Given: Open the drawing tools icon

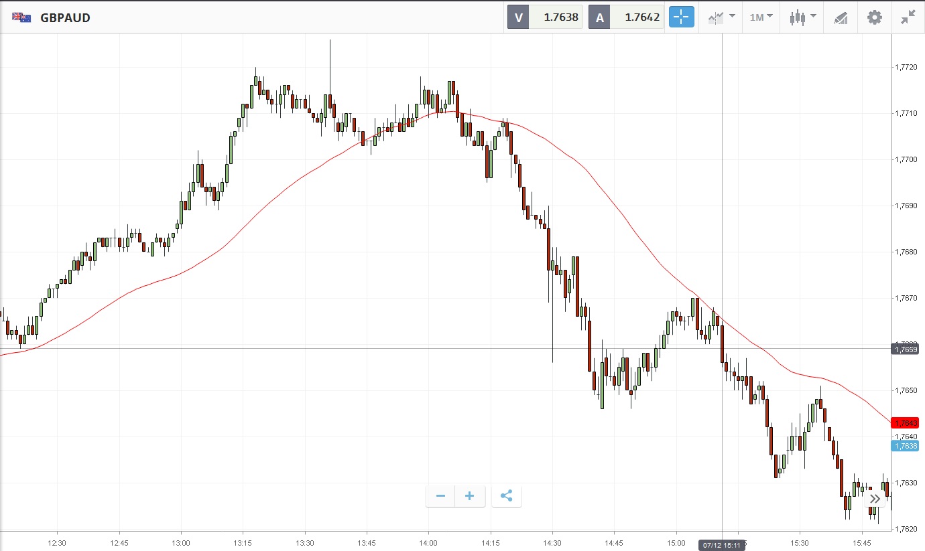Looking at the screenshot, I should [840, 17].
